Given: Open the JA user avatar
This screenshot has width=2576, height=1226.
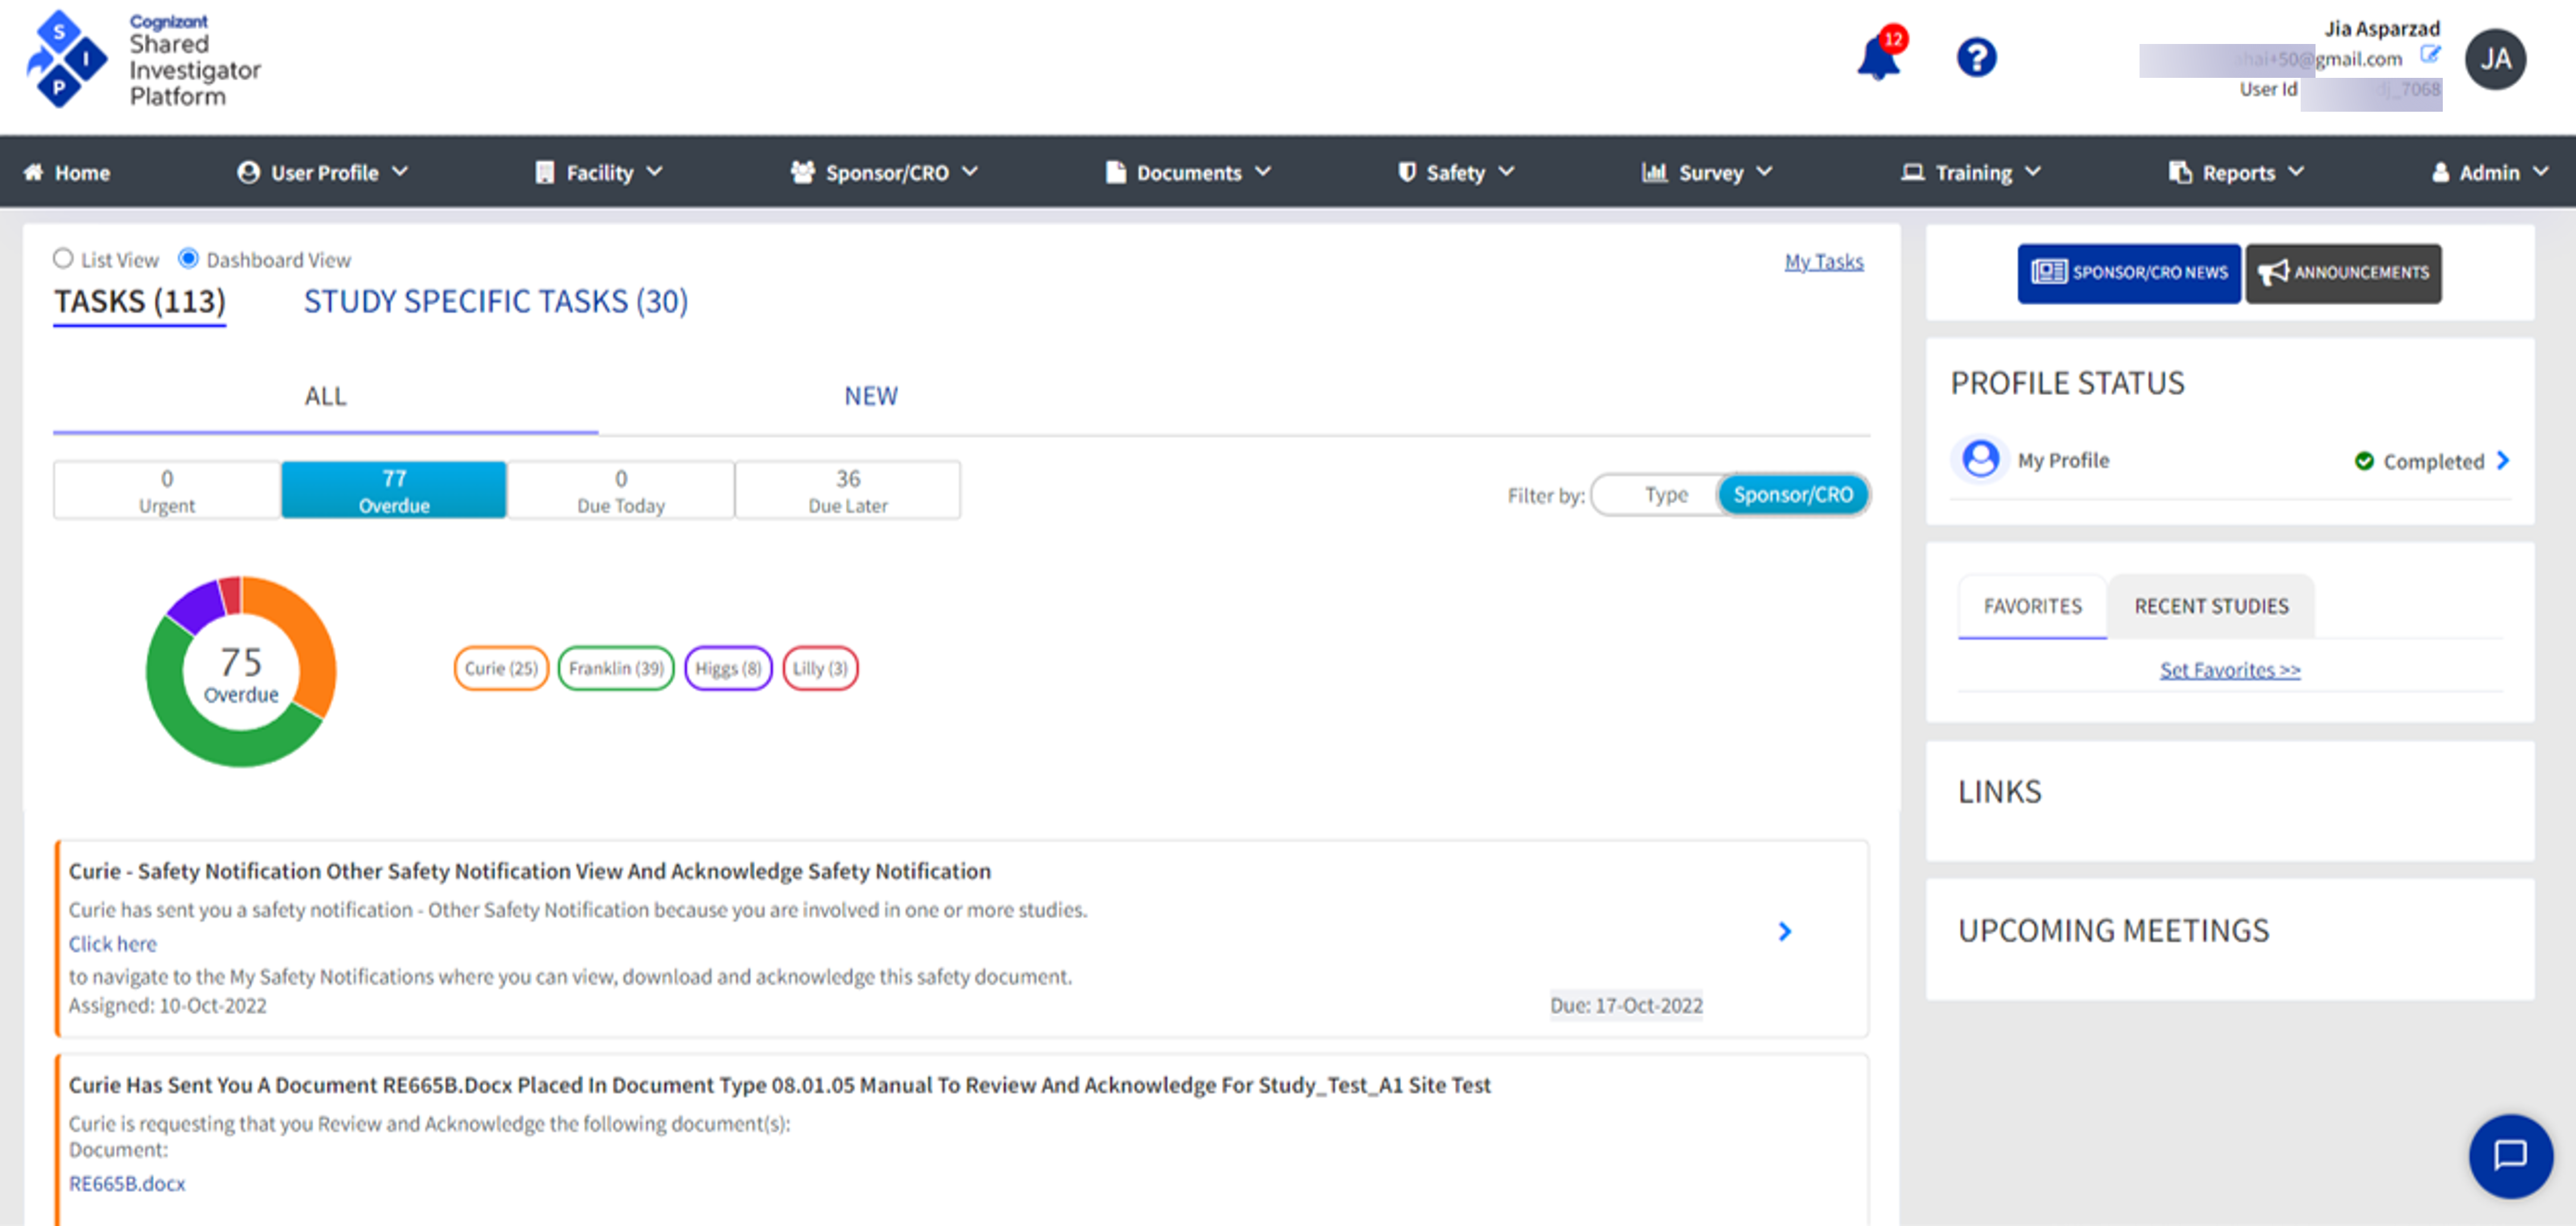Looking at the screenshot, I should (2495, 59).
